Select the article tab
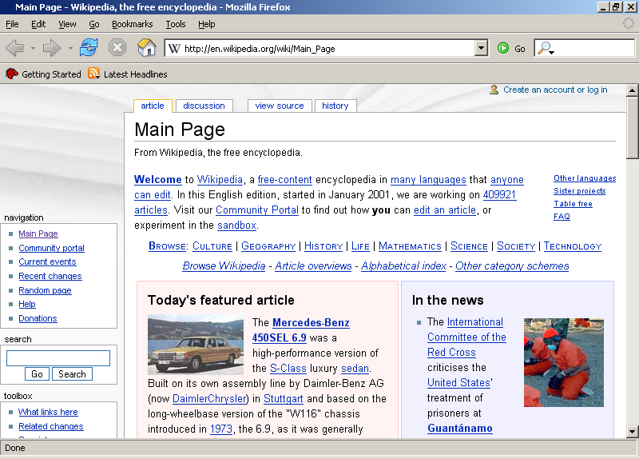 click(x=153, y=106)
